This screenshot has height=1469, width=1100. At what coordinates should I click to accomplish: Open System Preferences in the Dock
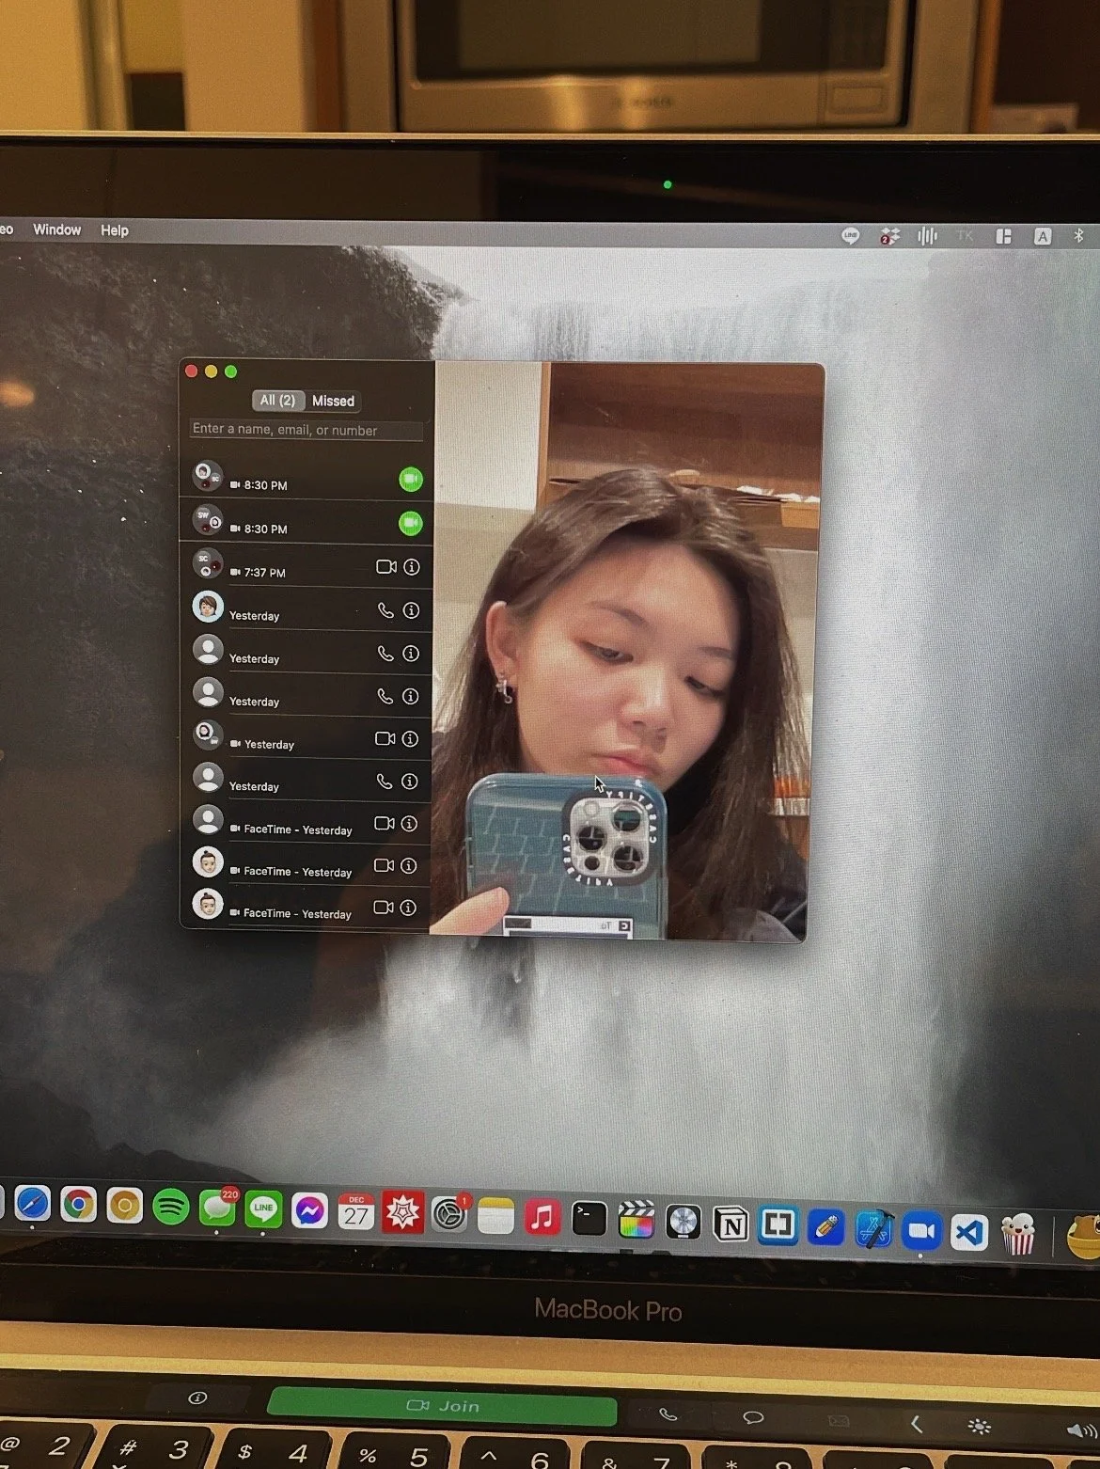[x=450, y=1215]
